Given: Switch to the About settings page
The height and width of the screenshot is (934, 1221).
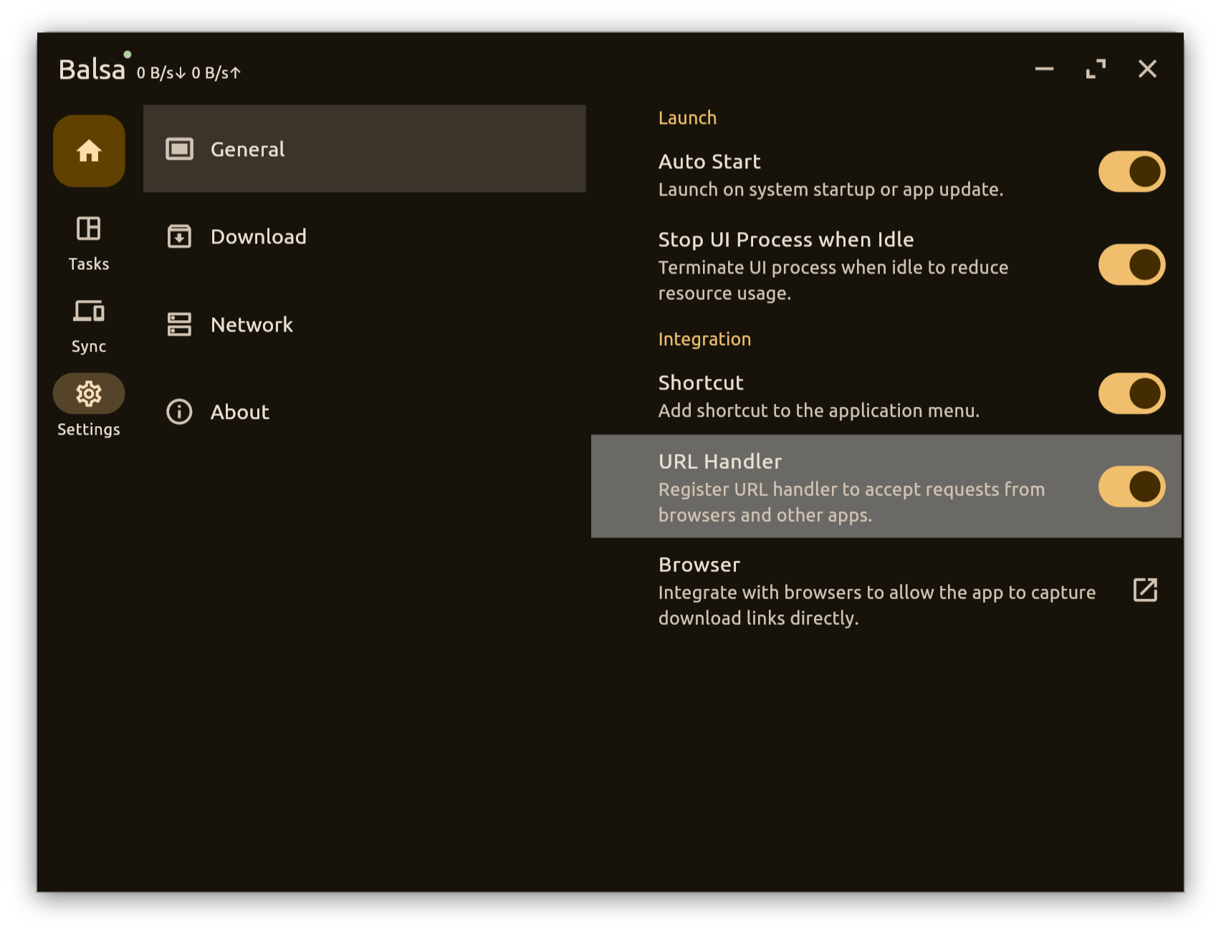Looking at the screenshot, I should [x=239, y=412].
